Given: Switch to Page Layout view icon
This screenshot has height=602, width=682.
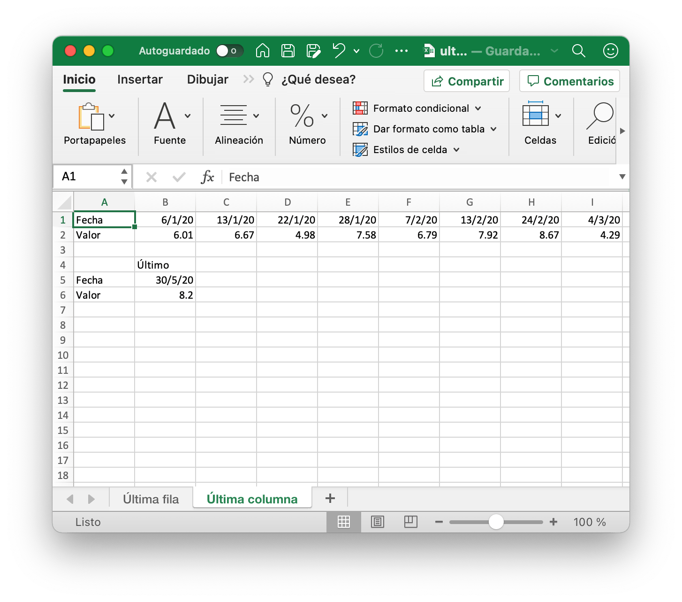Looking at the screenshot, I should tap(378, 522).
